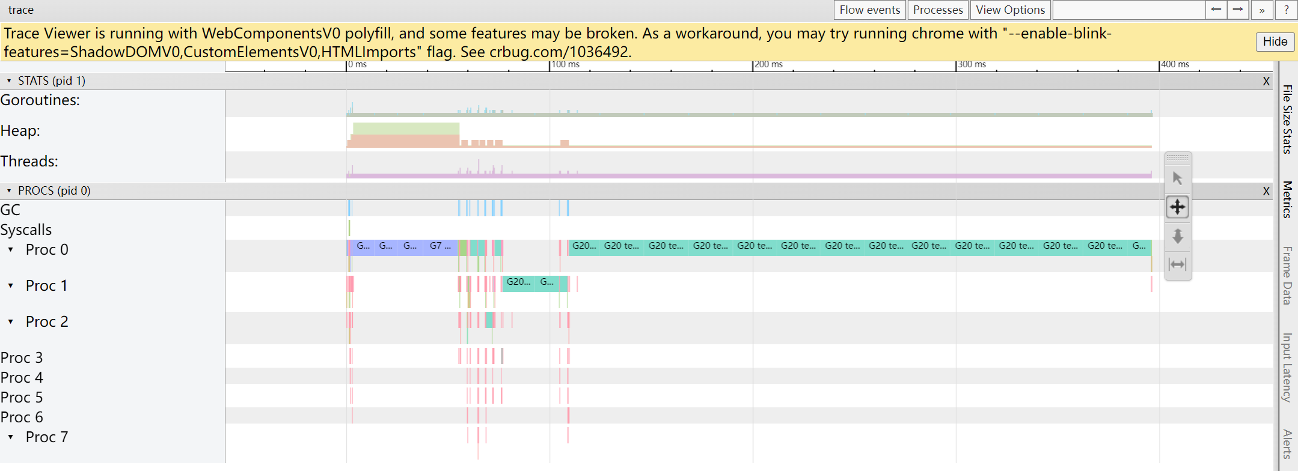Grab the mouse mode toolbar drag handle
This screenshot has height=471, width=1298.
(1177, 158)
